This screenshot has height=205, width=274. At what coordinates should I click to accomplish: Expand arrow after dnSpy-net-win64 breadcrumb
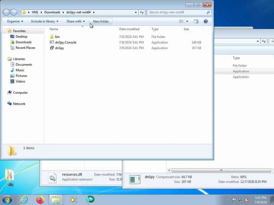pyautogui.click(x=94, y=12)
